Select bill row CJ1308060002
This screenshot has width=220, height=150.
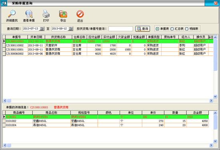tap(108, 54)
